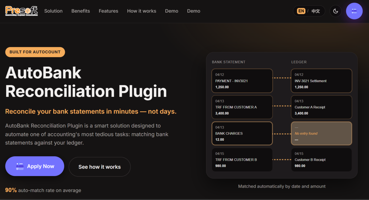This screenshot has width=369, height=200.
Task: Toggle dark mode with the moon icon
Action: (x=336, y=11)
